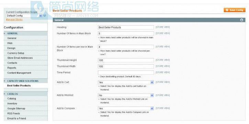Image resolution: width=249 pixels, height=124 pixels.
Task: Open Reports in the sidebar
Action: [x=12, y=68]
